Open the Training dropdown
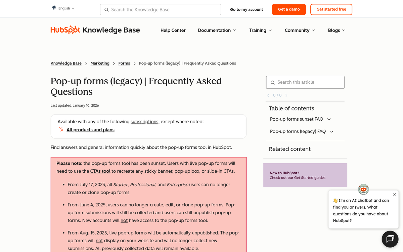The image size is (403, 252). pyautogui.click(x=260, y=30)
